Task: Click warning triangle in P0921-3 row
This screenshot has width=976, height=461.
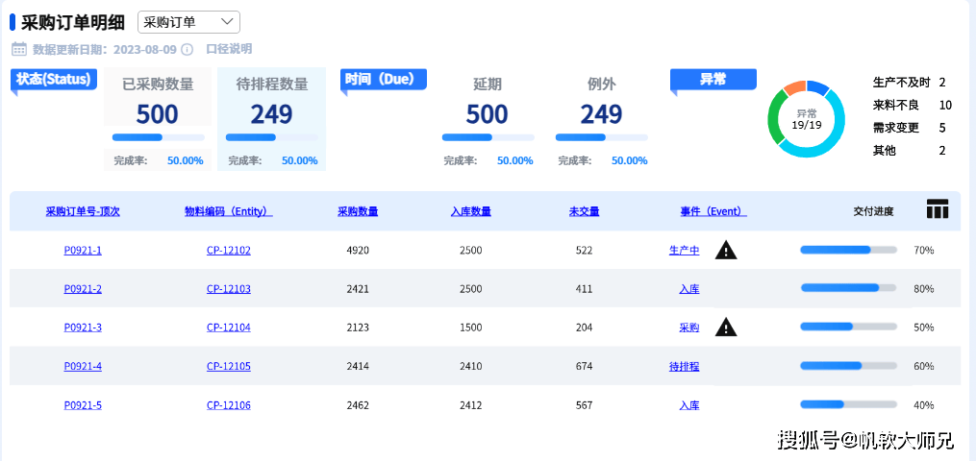Action: coord(726,327)
